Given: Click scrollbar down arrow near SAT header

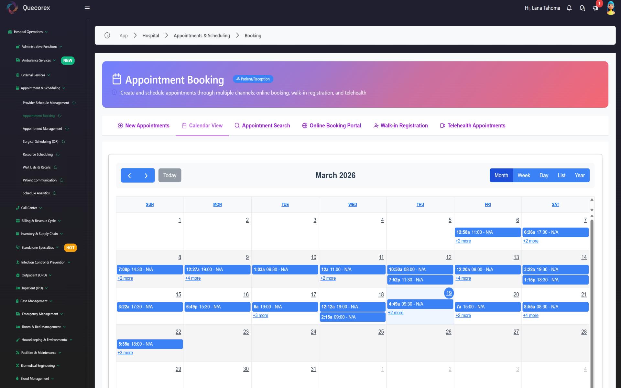Looking at the screenshot, I should click(592, 210).
